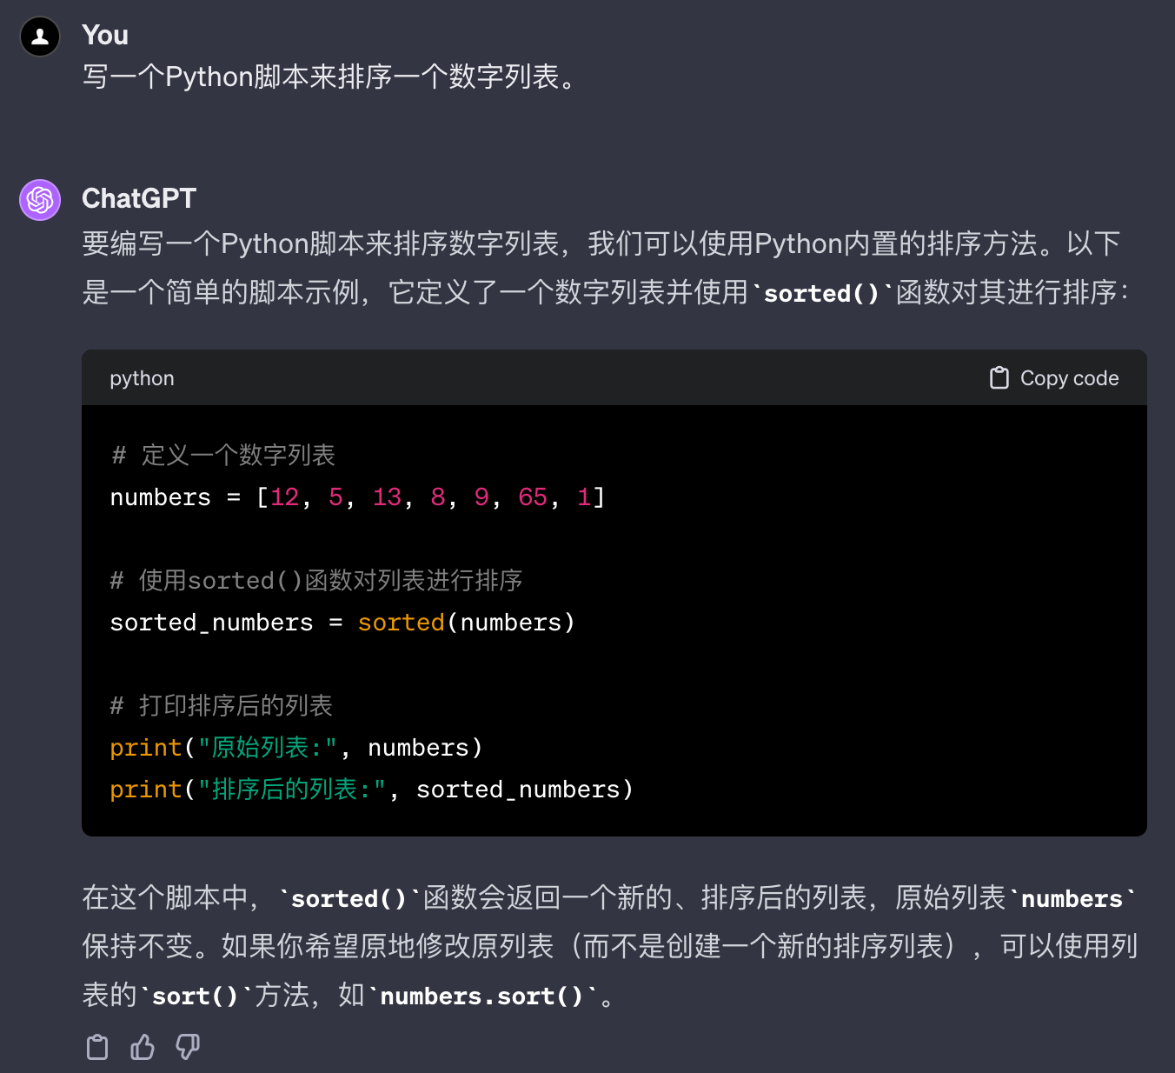
Task: Click the number 65 in the list
Action: (x=533, y=497)
